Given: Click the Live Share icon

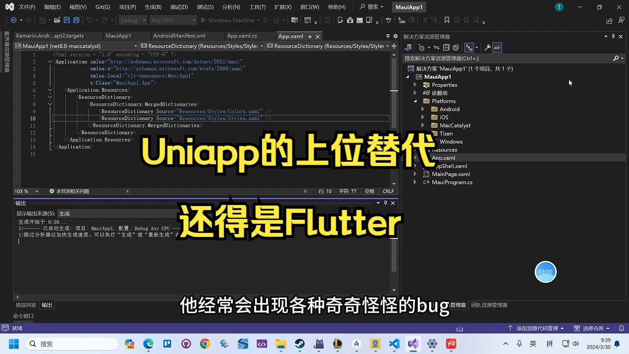Looking at the screenshot, I should tap(609, 21).
